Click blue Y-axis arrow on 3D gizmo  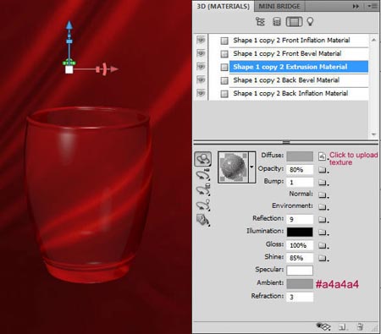click(69, 25)
